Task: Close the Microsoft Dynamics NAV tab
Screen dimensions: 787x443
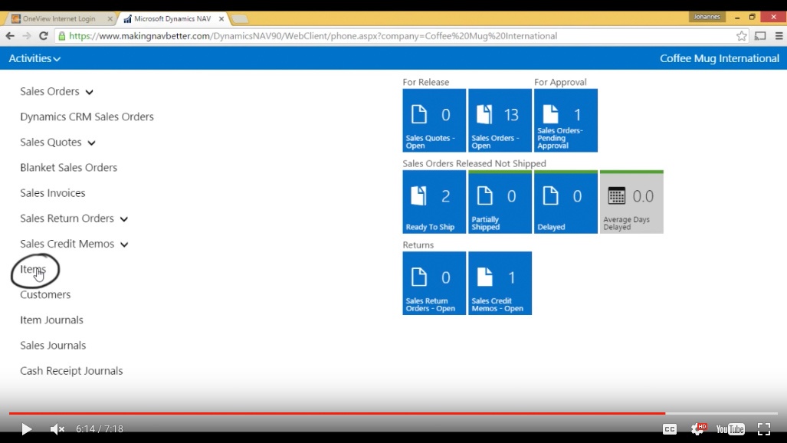Action: point(221,18)
